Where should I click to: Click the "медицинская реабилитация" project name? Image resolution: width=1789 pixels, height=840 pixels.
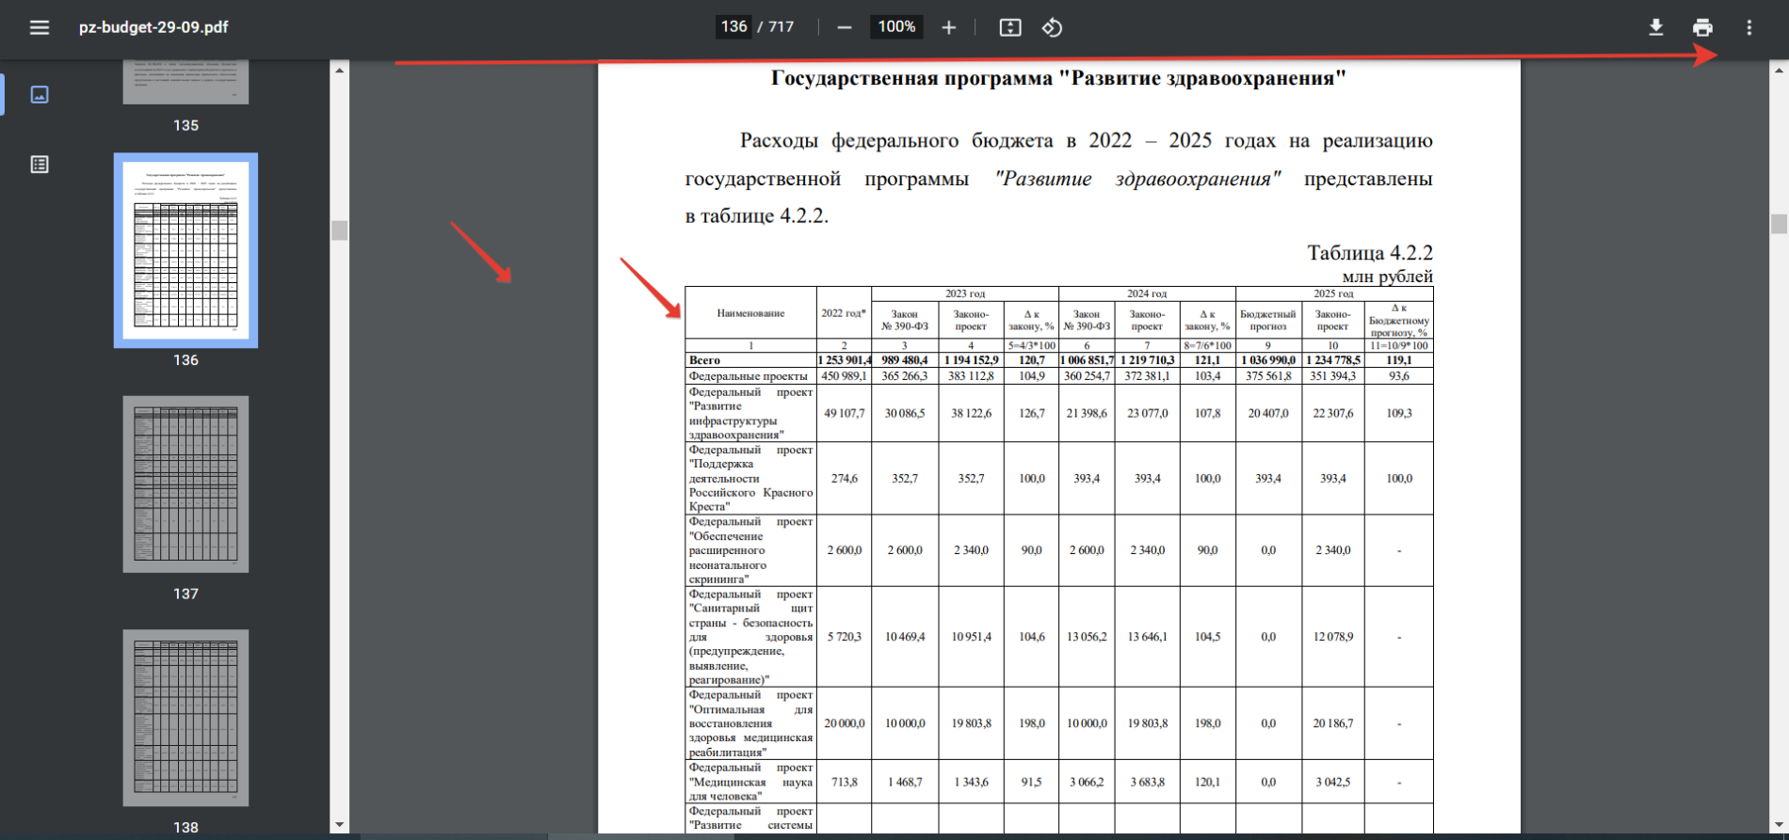click(x=750, y=745)
